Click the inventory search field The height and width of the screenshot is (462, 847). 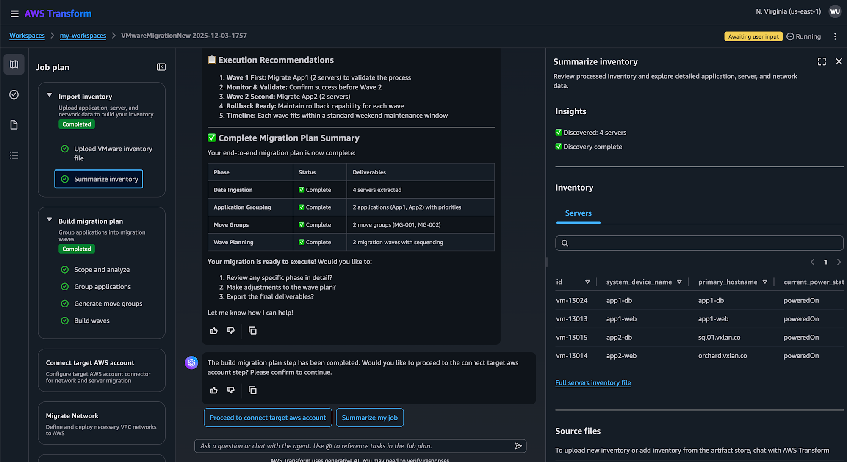click(699, 243)
